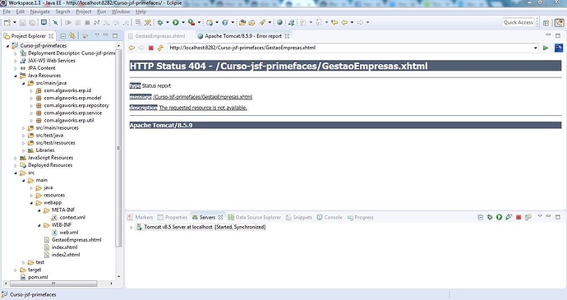Click Project Explorer vertical scrollbar

pyautogui.click(x=118, y=149)
